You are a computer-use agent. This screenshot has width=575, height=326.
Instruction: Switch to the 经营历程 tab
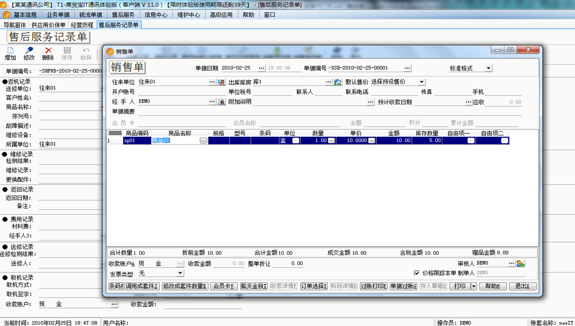82,25
